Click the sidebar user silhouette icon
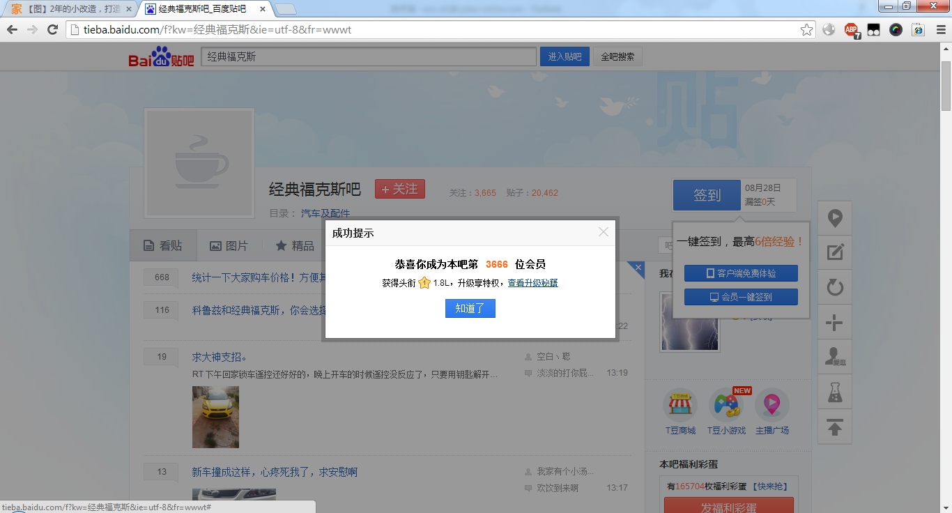The height and width of the screenshot is (513, 952). (x=835, y=357)
